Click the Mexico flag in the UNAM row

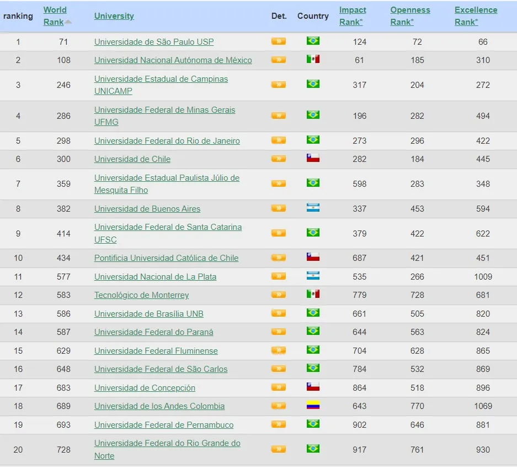[313, 59]
